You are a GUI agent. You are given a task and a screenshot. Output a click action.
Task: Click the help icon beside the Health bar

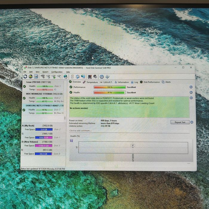(191, 92)
